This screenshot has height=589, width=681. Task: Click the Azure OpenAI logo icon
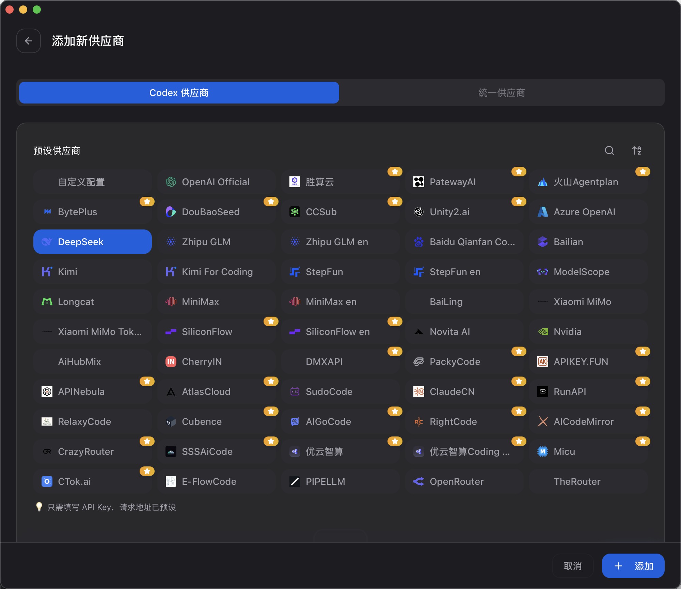point(543,212)
